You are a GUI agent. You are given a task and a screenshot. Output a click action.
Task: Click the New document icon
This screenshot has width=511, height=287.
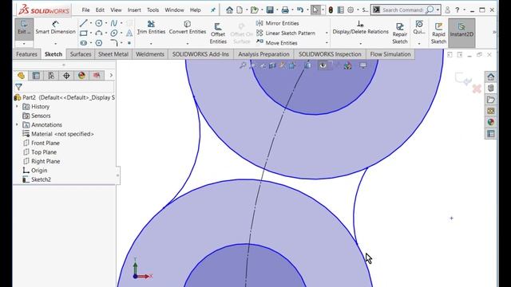240,10
